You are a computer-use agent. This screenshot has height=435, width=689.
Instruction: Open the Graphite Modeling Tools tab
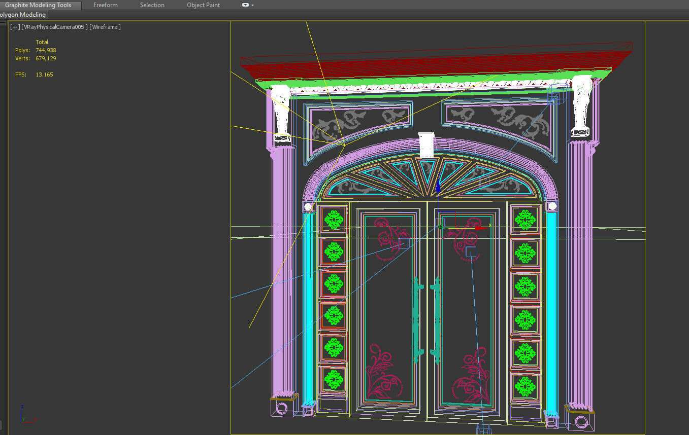click(38, 5)
